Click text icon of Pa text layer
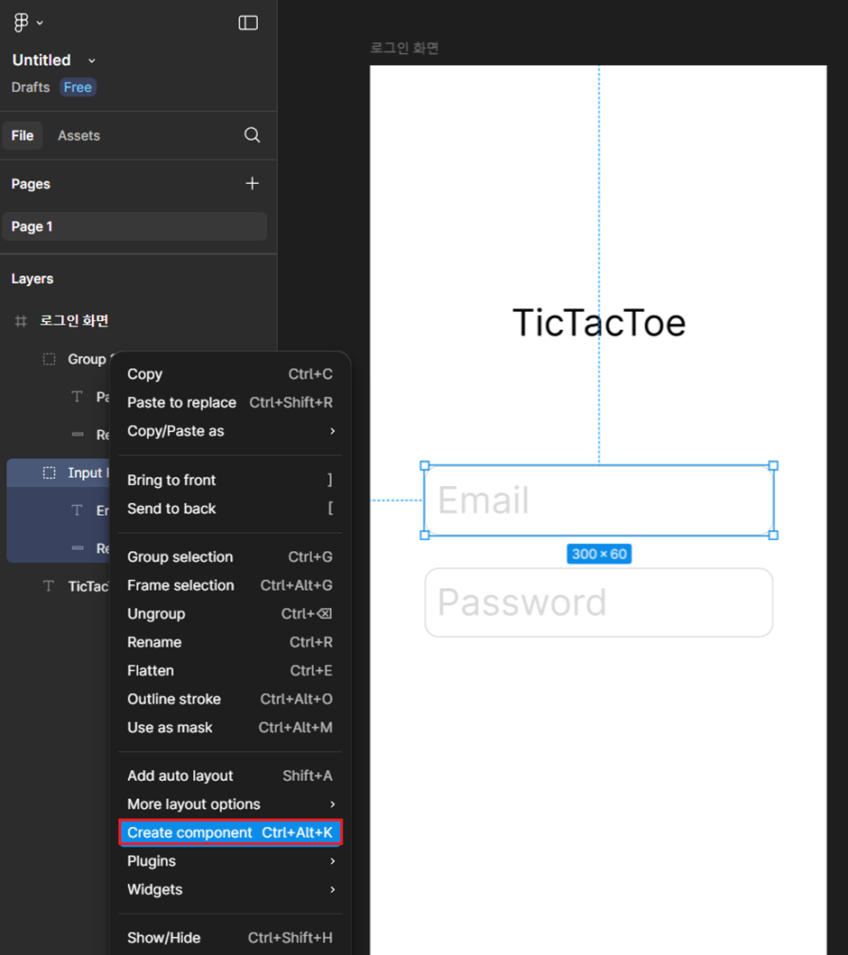The width and height of the screenshot is (848, 955). [x=77, y=397]
